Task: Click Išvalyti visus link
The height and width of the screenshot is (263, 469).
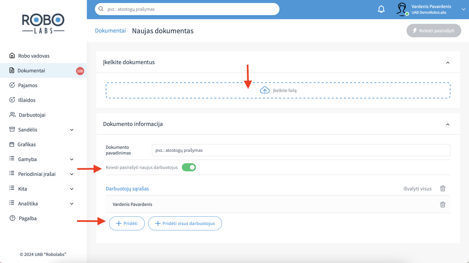Action: pyautogui.click(x=417, y=189)
